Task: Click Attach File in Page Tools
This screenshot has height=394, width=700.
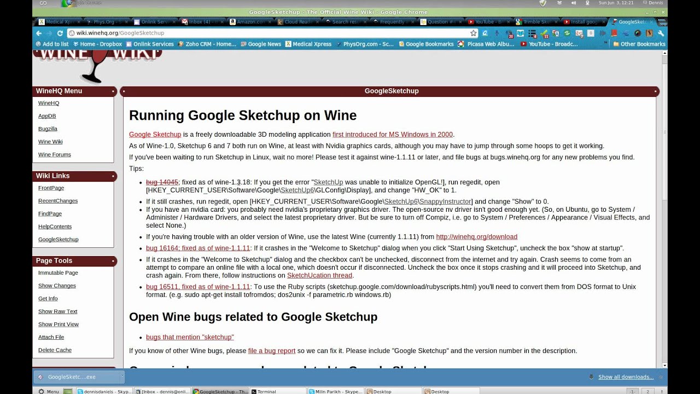Action: point(51,337)
